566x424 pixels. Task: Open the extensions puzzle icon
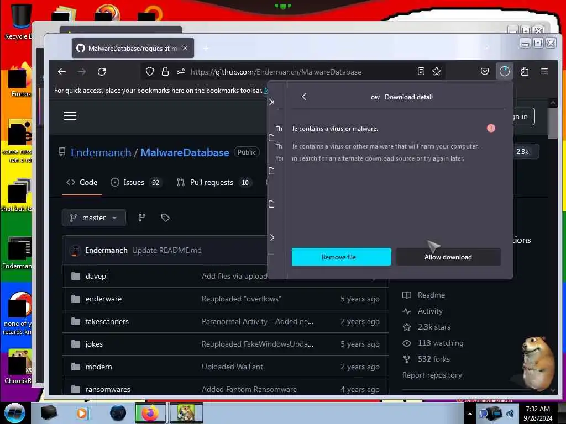525,71
